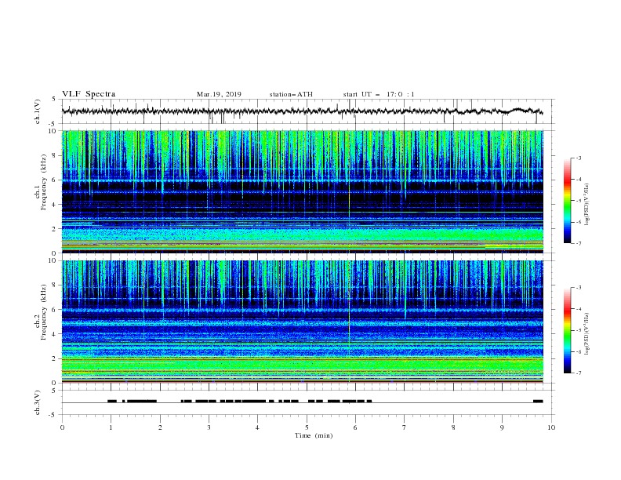Image resolution: width=621 pixels, height=480 pixels.
Task: Click the "ch.1(V)" axis label
Action: 38,111
